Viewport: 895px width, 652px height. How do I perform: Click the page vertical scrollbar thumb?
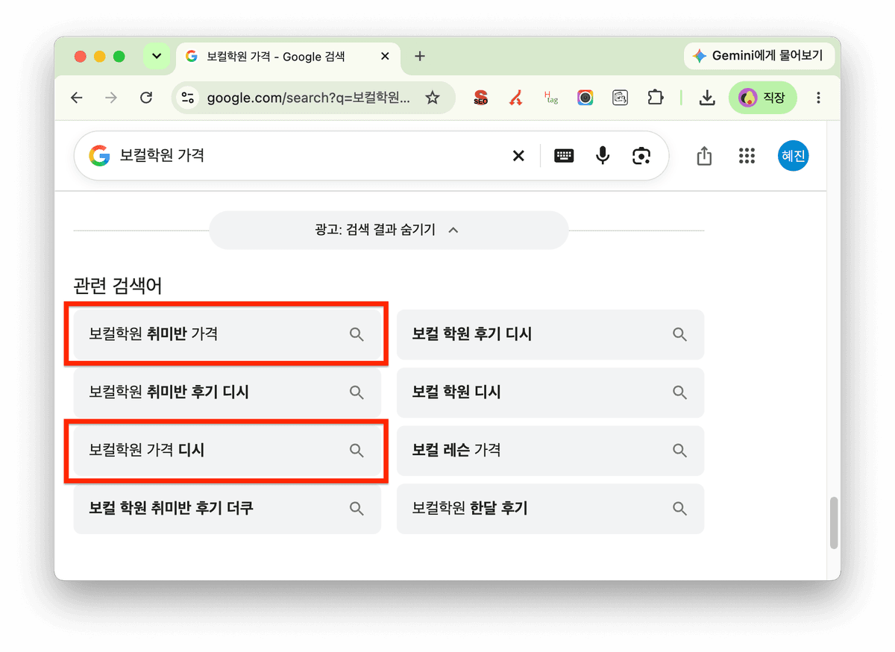pos(834,523)
